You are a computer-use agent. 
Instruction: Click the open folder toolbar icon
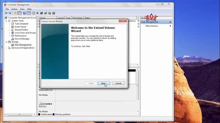coord(45,13)
